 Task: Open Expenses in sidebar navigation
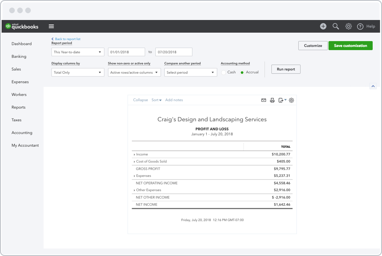(20, 82)
